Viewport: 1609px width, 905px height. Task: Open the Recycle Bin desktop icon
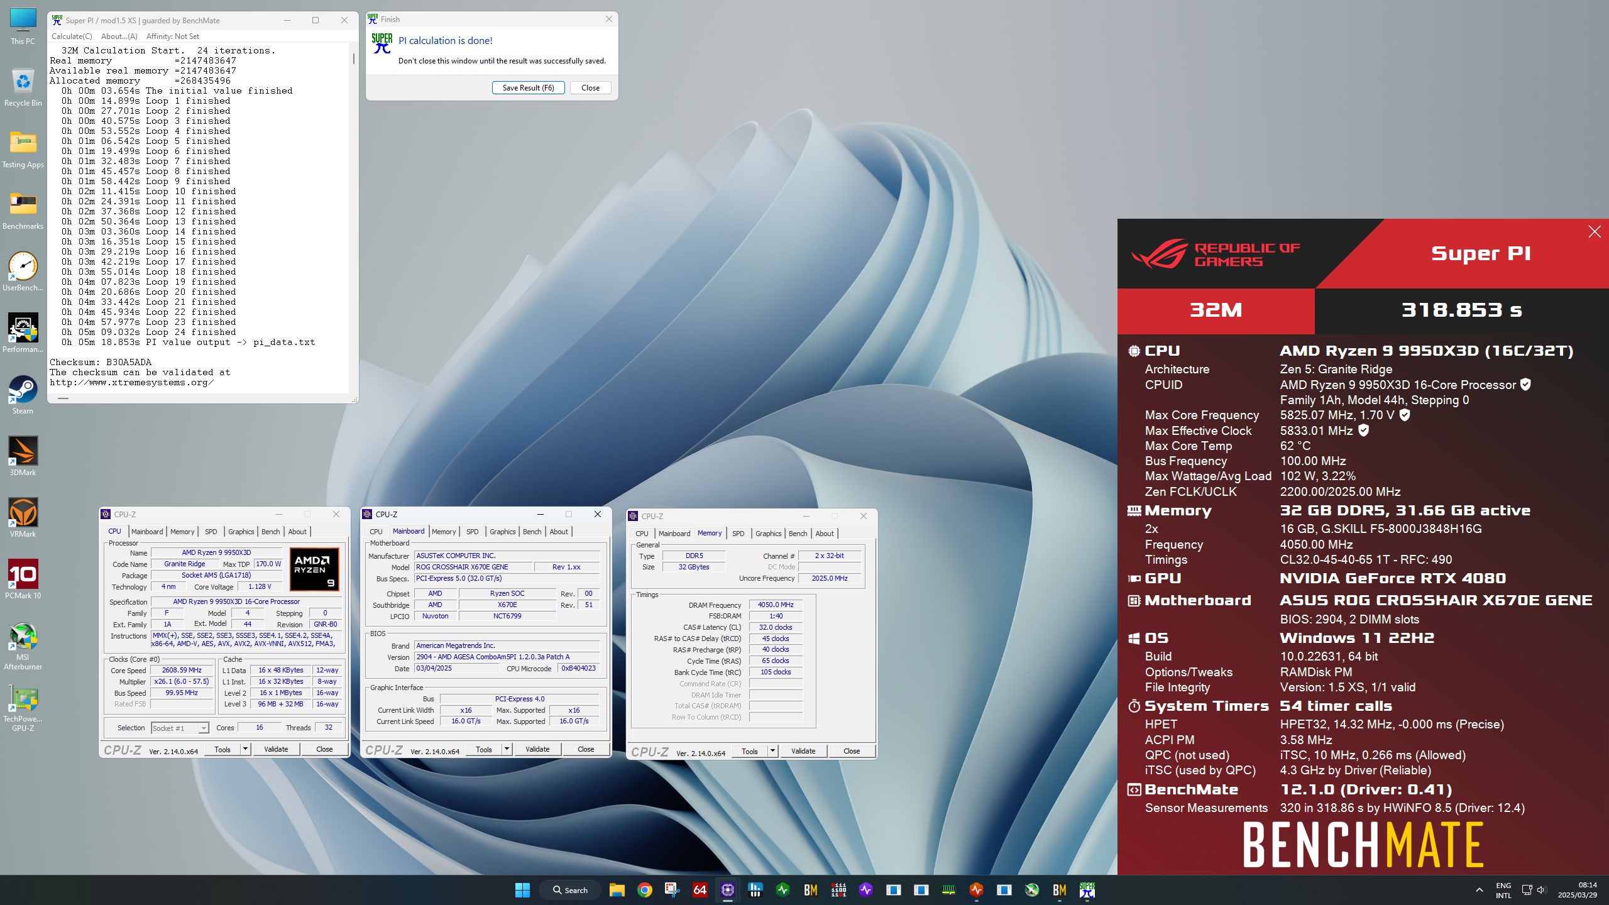tap(23, 87)
